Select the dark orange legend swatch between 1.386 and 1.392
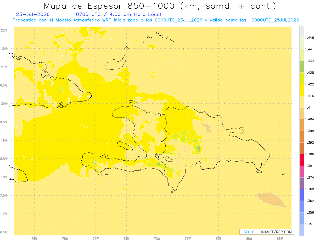Screen dimensions: 314x242 pyautogui.click(x=302, y=148)
